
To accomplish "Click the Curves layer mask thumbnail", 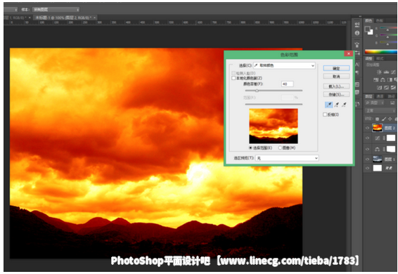I will 391,138.
